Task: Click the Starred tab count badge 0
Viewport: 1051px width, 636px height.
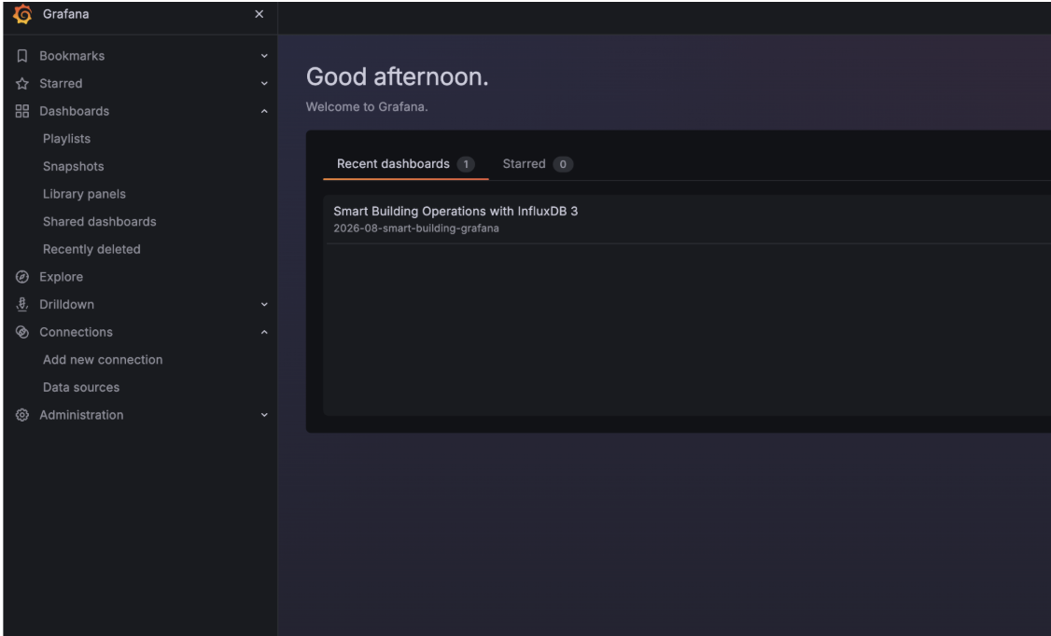Action: coord(563,164)
